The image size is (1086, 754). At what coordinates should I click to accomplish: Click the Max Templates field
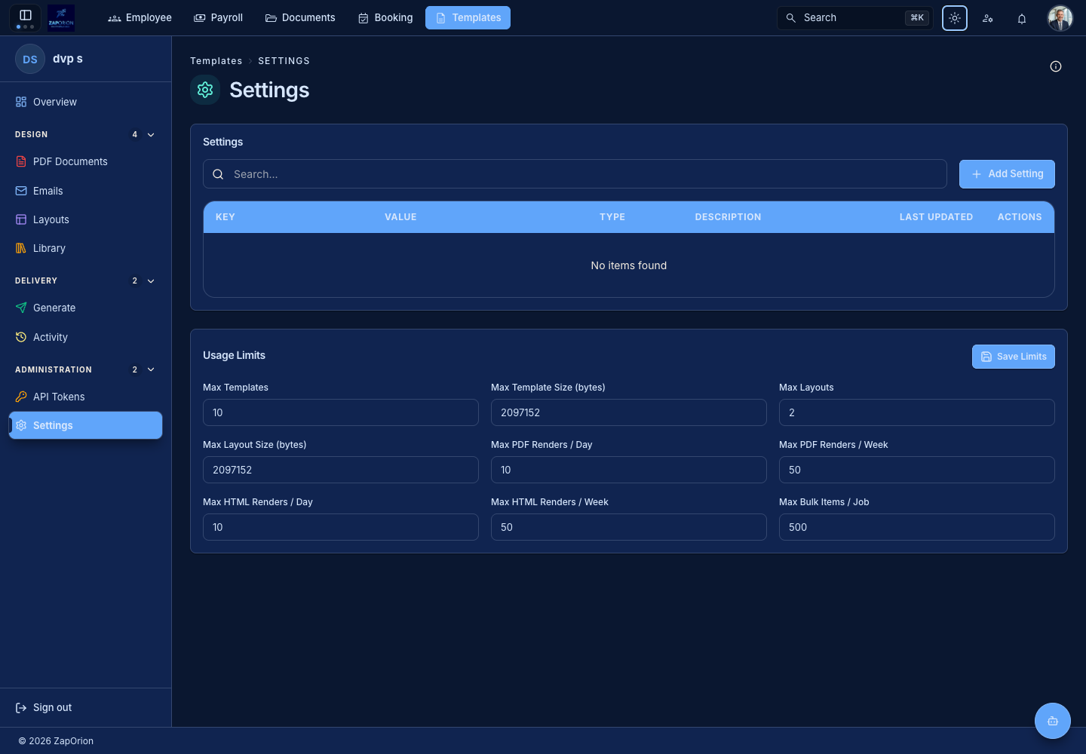pyautogui.click(x=341, y=412)
